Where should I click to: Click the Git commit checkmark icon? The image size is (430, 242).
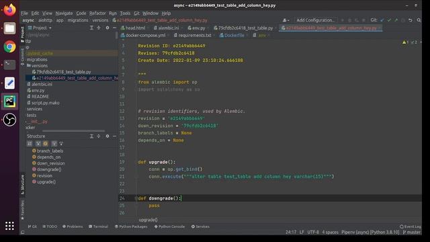[x=389, y=20]
